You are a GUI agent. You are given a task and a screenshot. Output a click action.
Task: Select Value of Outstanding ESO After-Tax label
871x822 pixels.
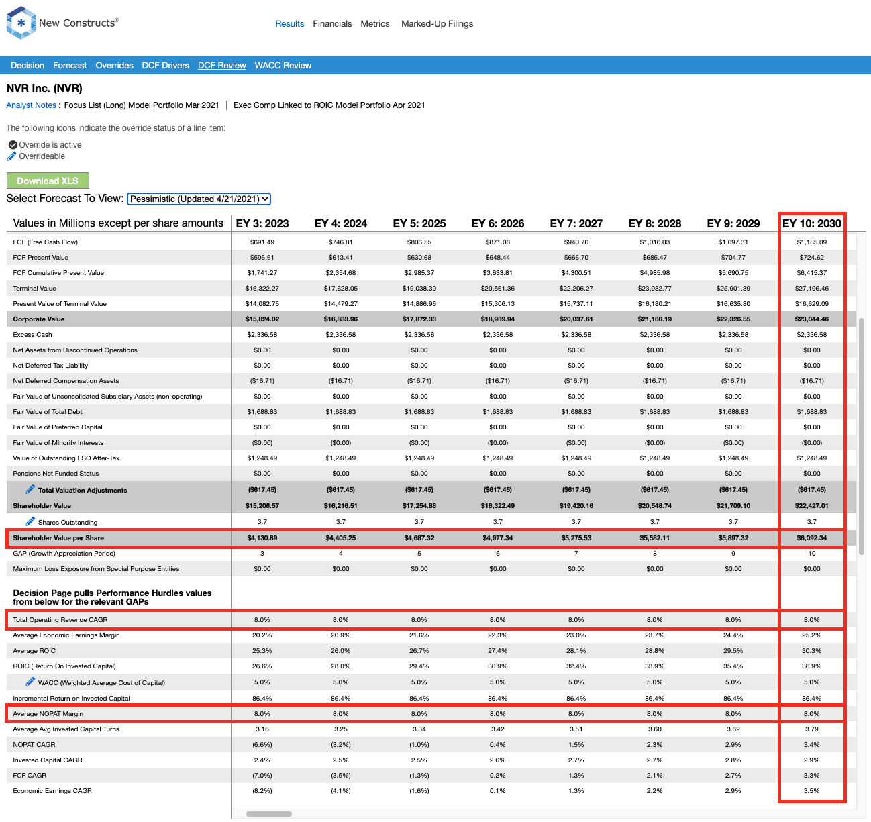(x=66, y=458)
